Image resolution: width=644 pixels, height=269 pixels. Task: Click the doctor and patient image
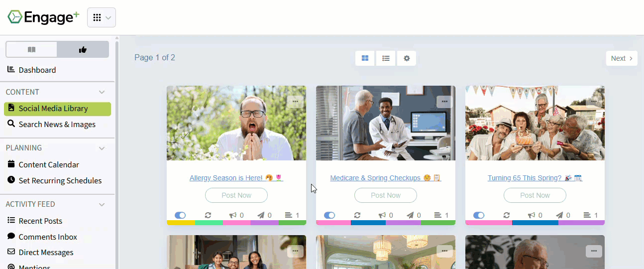point(386,123)
